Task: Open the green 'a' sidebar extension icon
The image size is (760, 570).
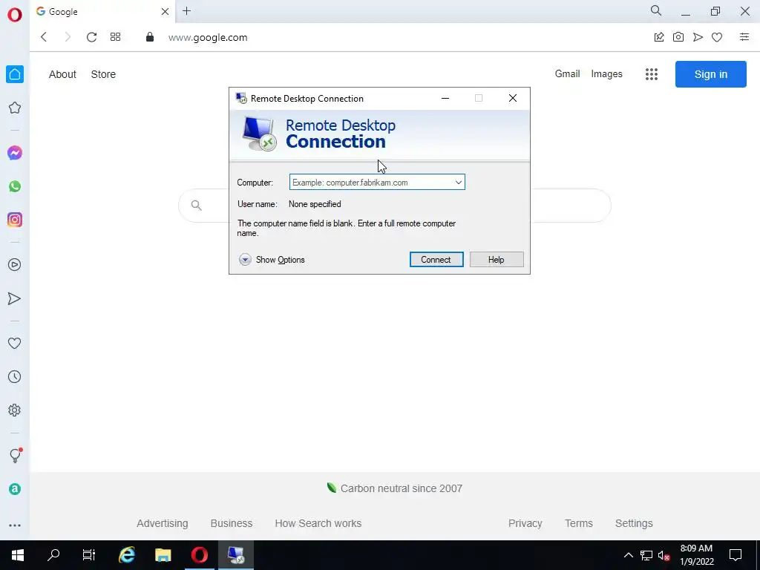Action: (15, 489)
